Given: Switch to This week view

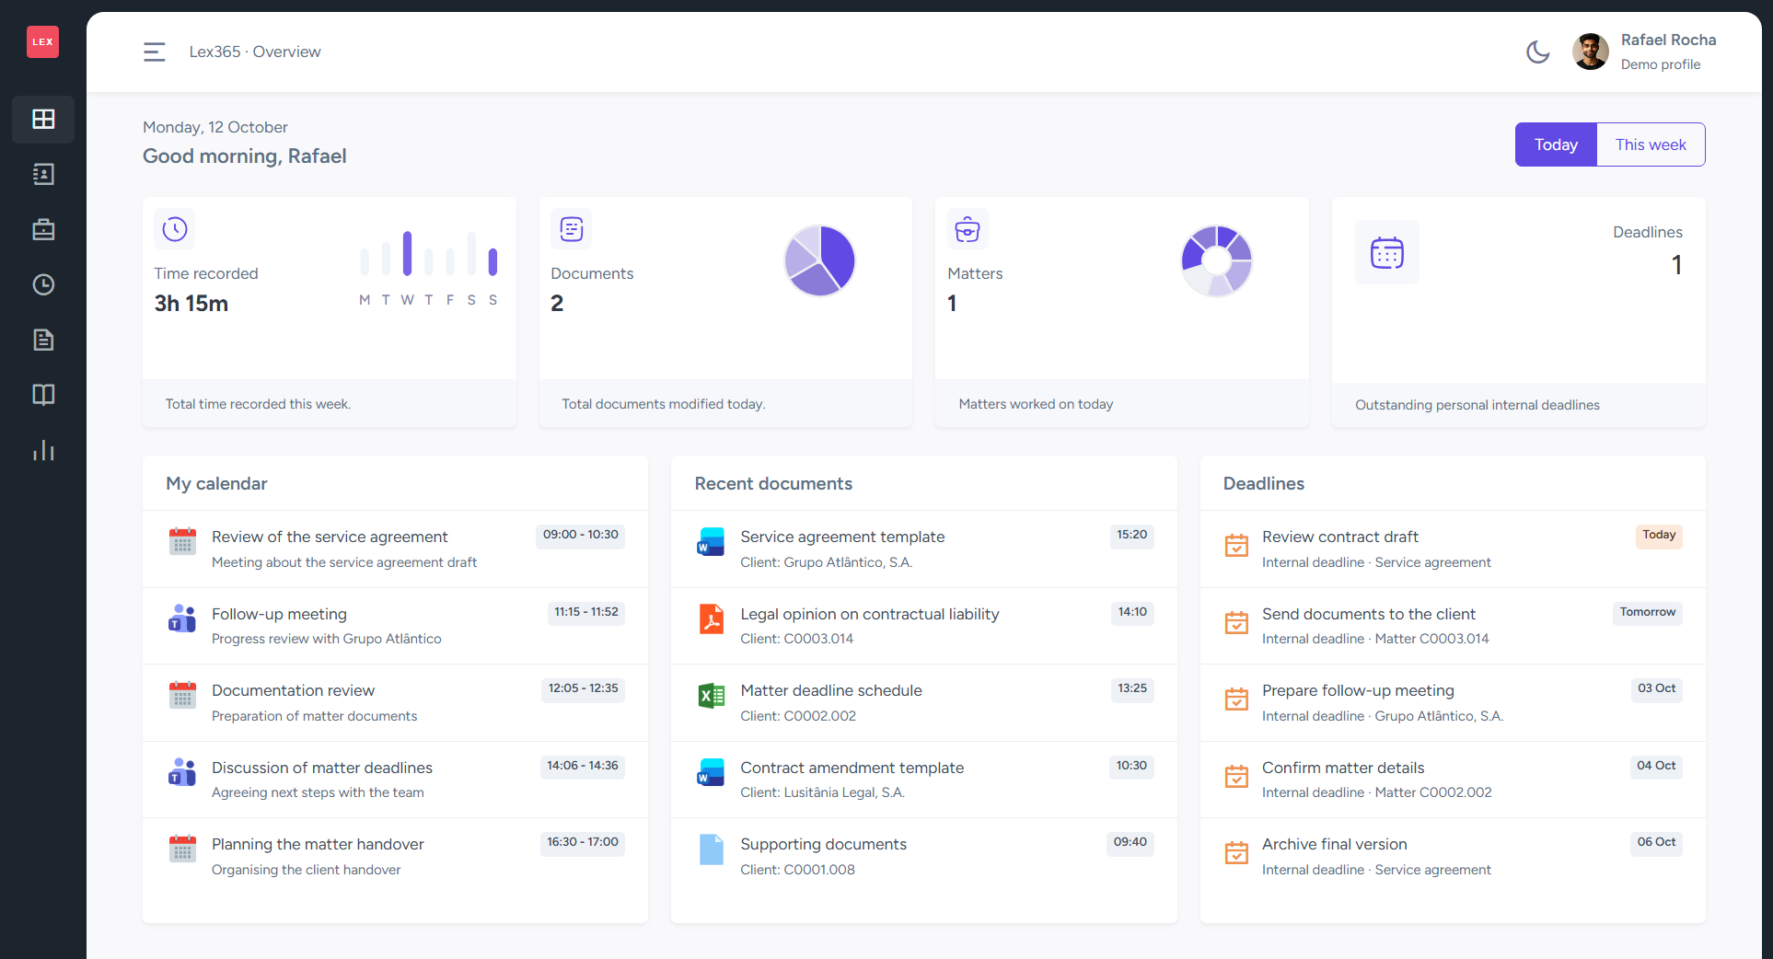Looking at the screenshot, I should click(1651, 144).
